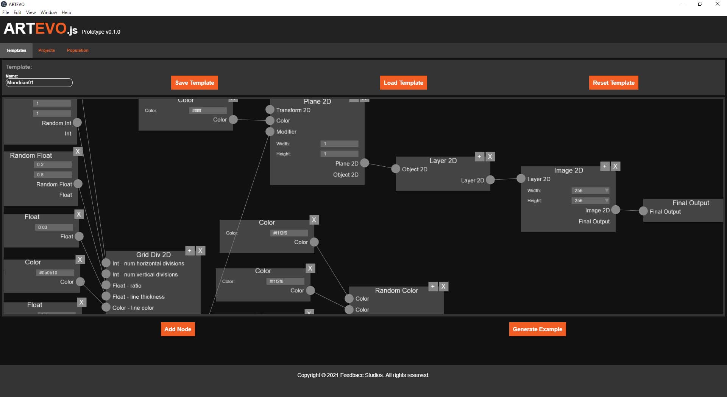The width and height of the screenshot is (727, 397).
Task: Close the Image 2D node
Action: (x=616, y=166)
